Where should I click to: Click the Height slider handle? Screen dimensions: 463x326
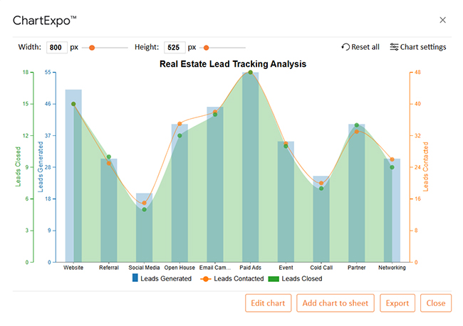[x=207, y=48]
